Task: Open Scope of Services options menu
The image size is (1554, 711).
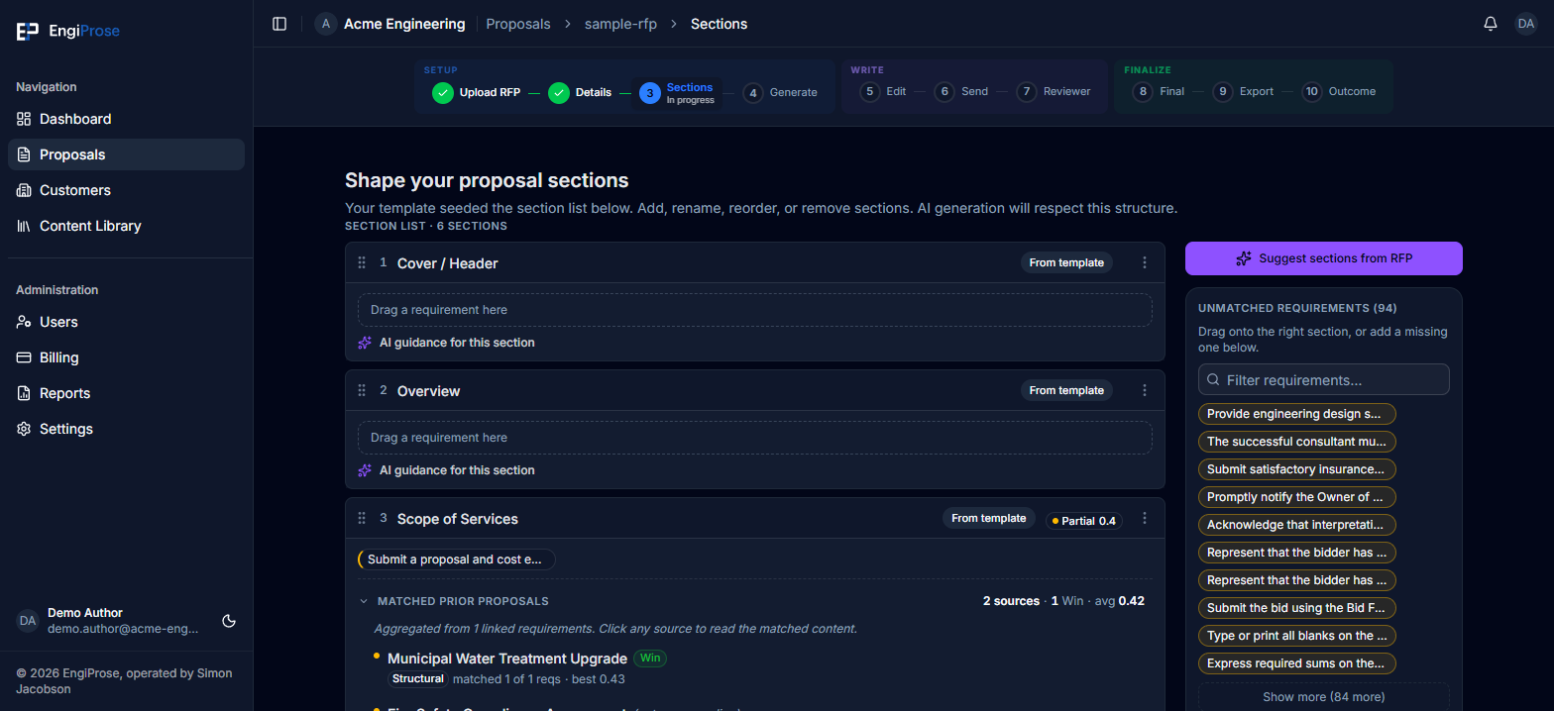Action: 1145,518
